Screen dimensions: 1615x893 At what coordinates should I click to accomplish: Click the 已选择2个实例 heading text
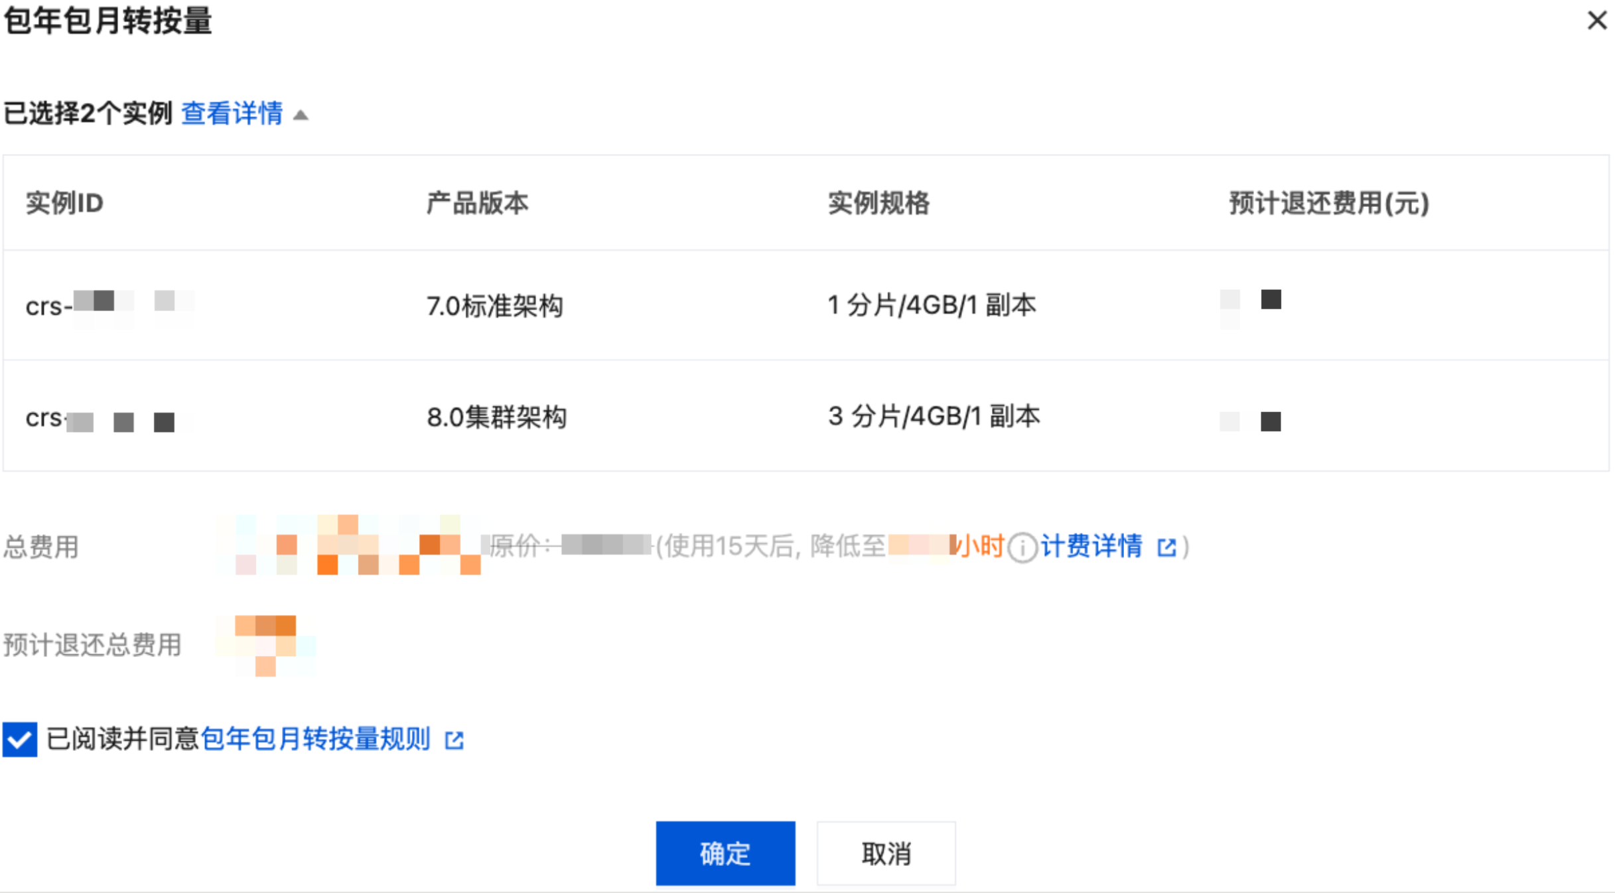tap(88, 113)
